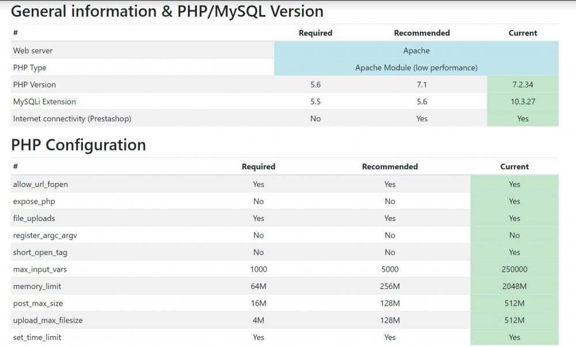576x347 pixels.
Task: Select the Internet connectivity (Prestashop) row label
Action: (x=72, y=119)
